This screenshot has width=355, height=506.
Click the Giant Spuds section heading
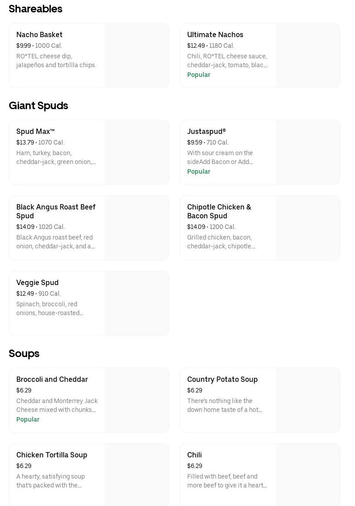click(x=38, y=106)
